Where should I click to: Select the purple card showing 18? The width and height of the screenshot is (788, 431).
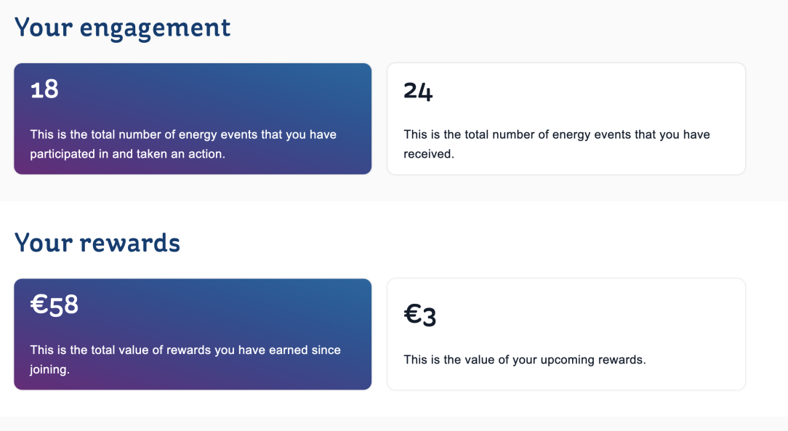pyautogui.click(x=193, y=118)
